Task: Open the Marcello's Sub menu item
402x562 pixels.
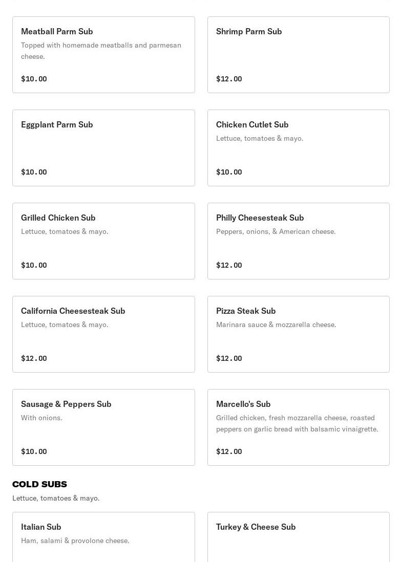Action: (x=243, y=404)
